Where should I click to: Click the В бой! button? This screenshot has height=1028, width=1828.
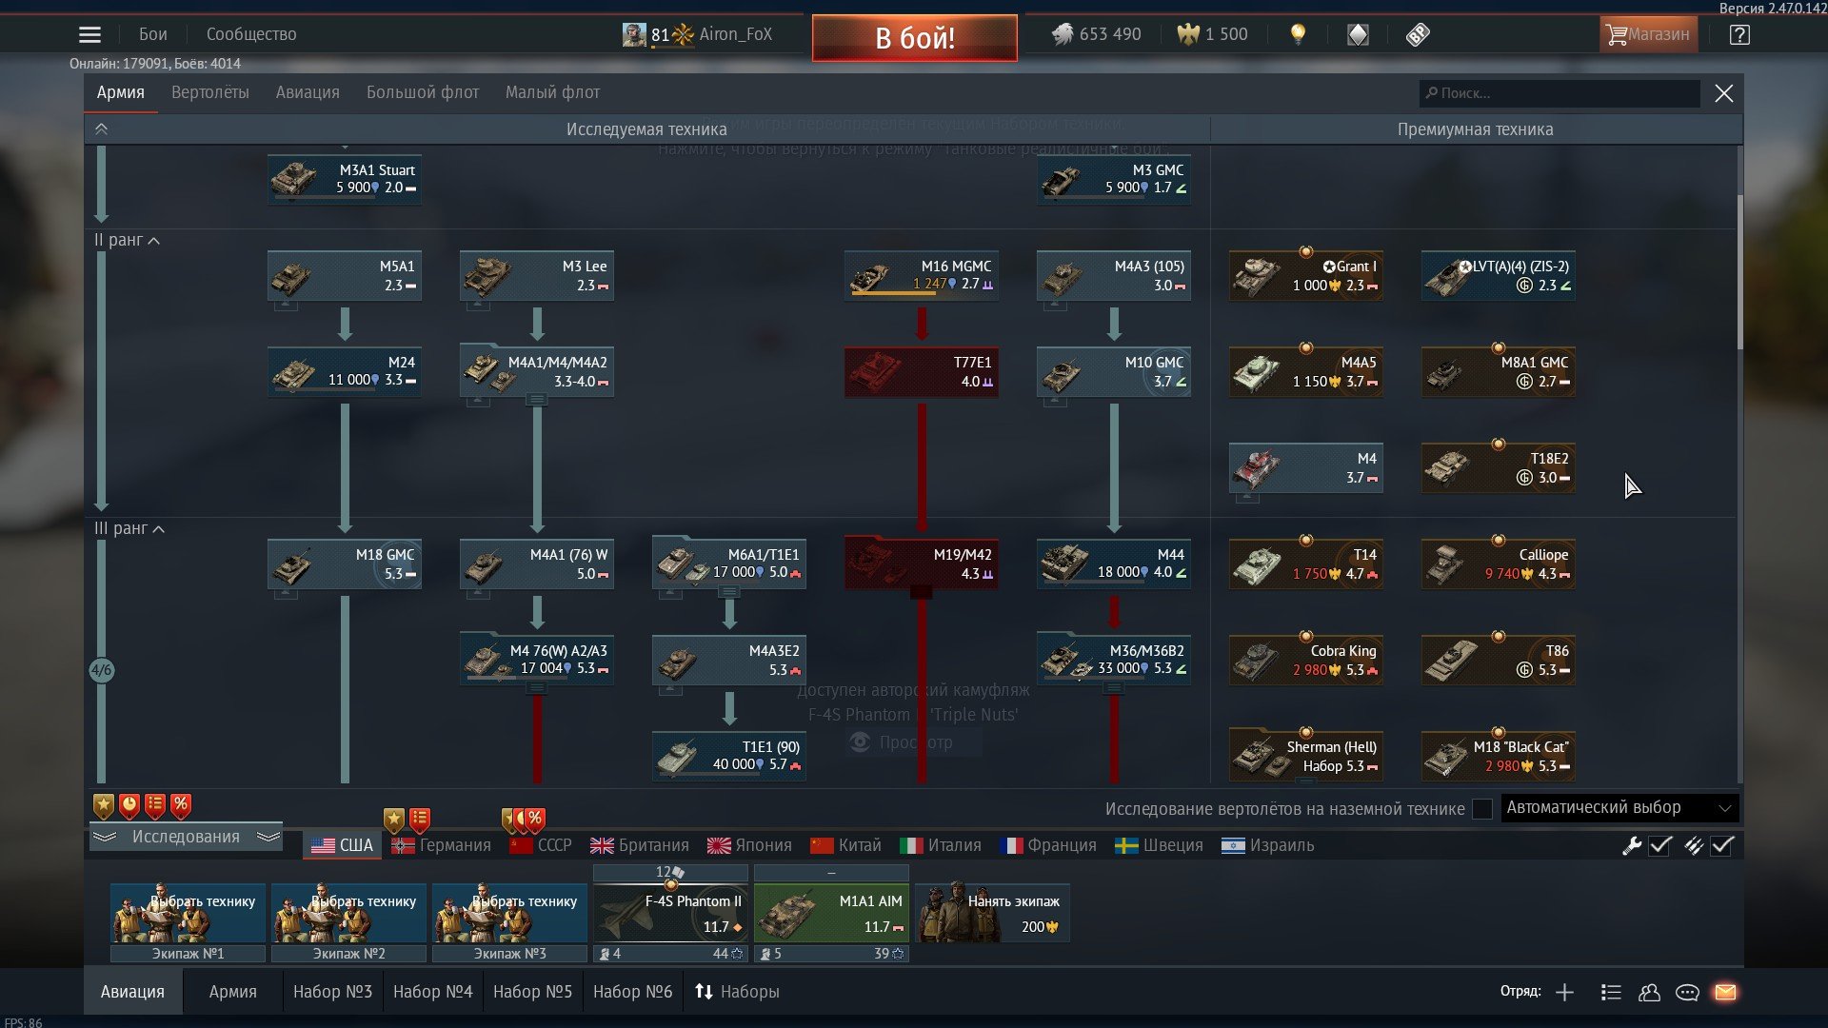click(x=915, y=37)
